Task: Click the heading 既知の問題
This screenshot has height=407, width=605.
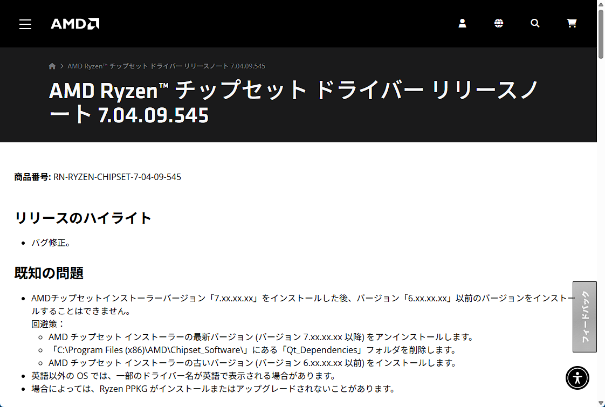Action: (x=49, y=273)
